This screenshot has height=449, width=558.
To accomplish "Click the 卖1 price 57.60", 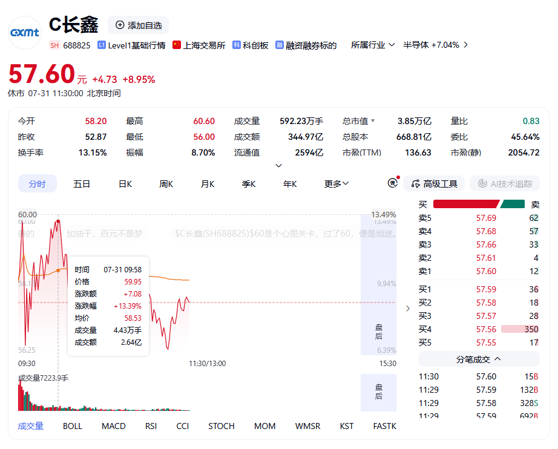I will [x=486, y=271].
